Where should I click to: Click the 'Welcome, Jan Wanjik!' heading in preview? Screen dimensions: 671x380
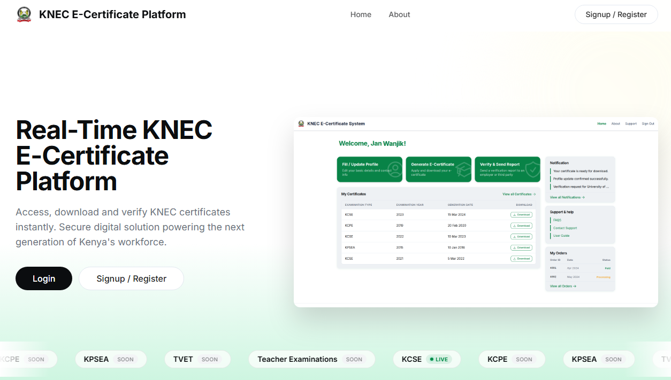[372, 143]
